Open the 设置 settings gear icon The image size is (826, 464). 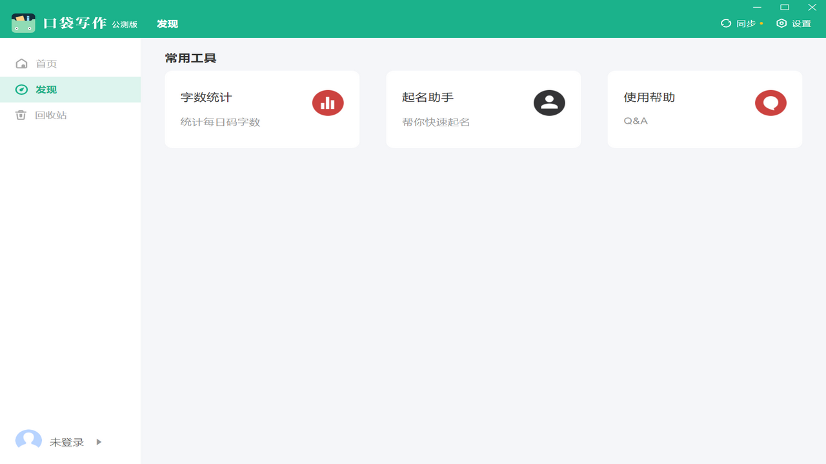pyautogui.click(x=781, y=23)
